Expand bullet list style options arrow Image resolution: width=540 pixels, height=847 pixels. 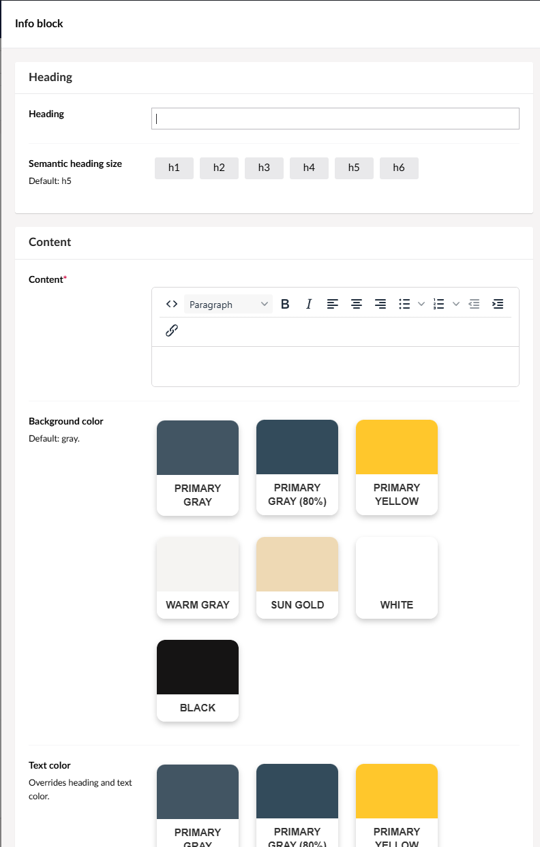coord(421,305)
